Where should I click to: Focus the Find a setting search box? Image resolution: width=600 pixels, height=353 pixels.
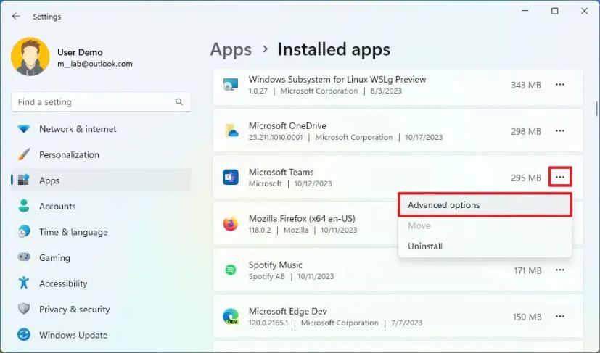pyautogui.click(x=101, y=101)
